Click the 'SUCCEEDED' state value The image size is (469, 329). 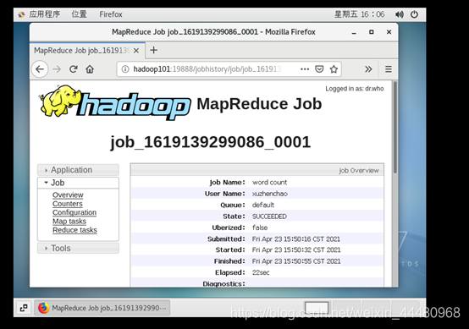coord(269,217)
